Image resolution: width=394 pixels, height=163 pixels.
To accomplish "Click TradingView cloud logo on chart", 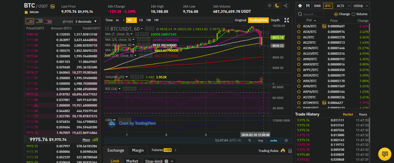I will [112, 123].
